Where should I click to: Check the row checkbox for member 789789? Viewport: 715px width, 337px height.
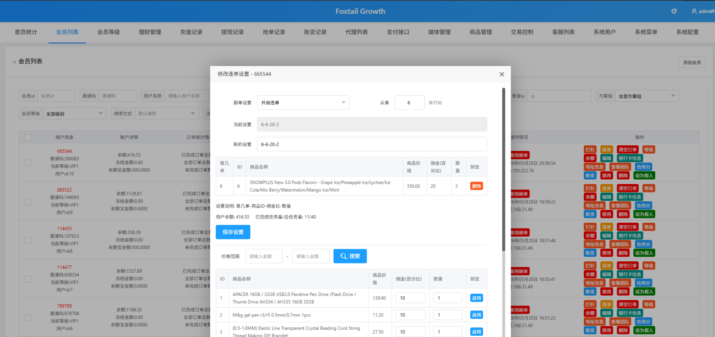28,318
